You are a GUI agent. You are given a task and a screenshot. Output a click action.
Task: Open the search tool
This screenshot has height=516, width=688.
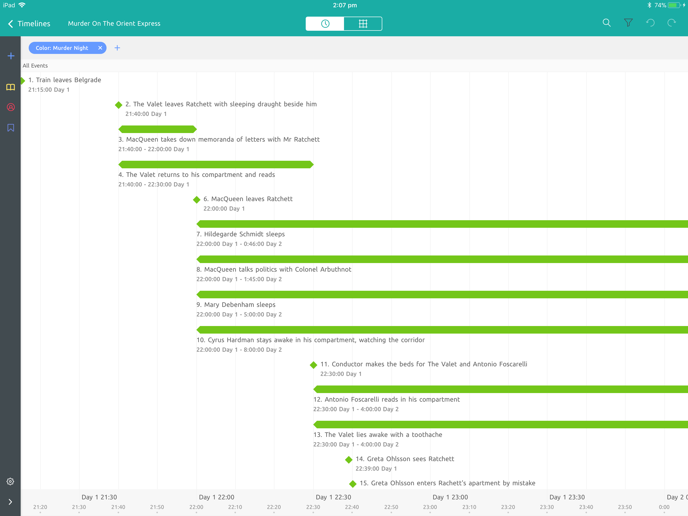click(606, 23)
